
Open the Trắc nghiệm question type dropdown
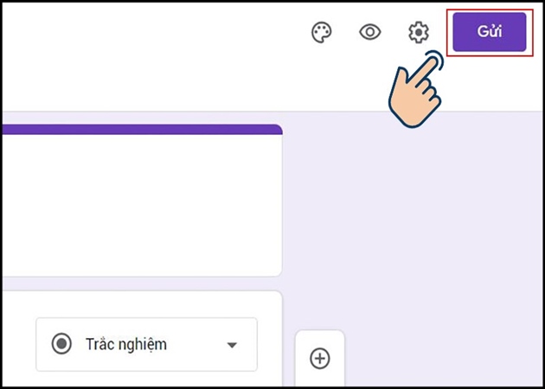click(147, 344)
